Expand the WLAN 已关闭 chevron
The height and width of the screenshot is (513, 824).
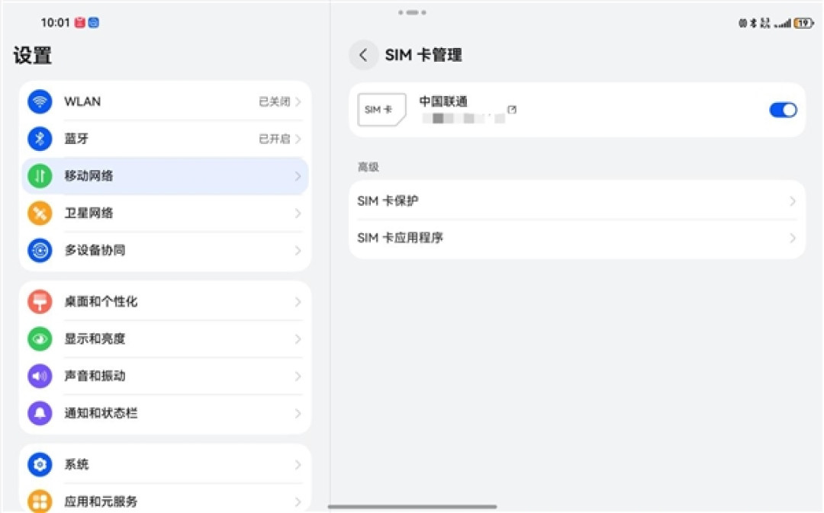298,101
